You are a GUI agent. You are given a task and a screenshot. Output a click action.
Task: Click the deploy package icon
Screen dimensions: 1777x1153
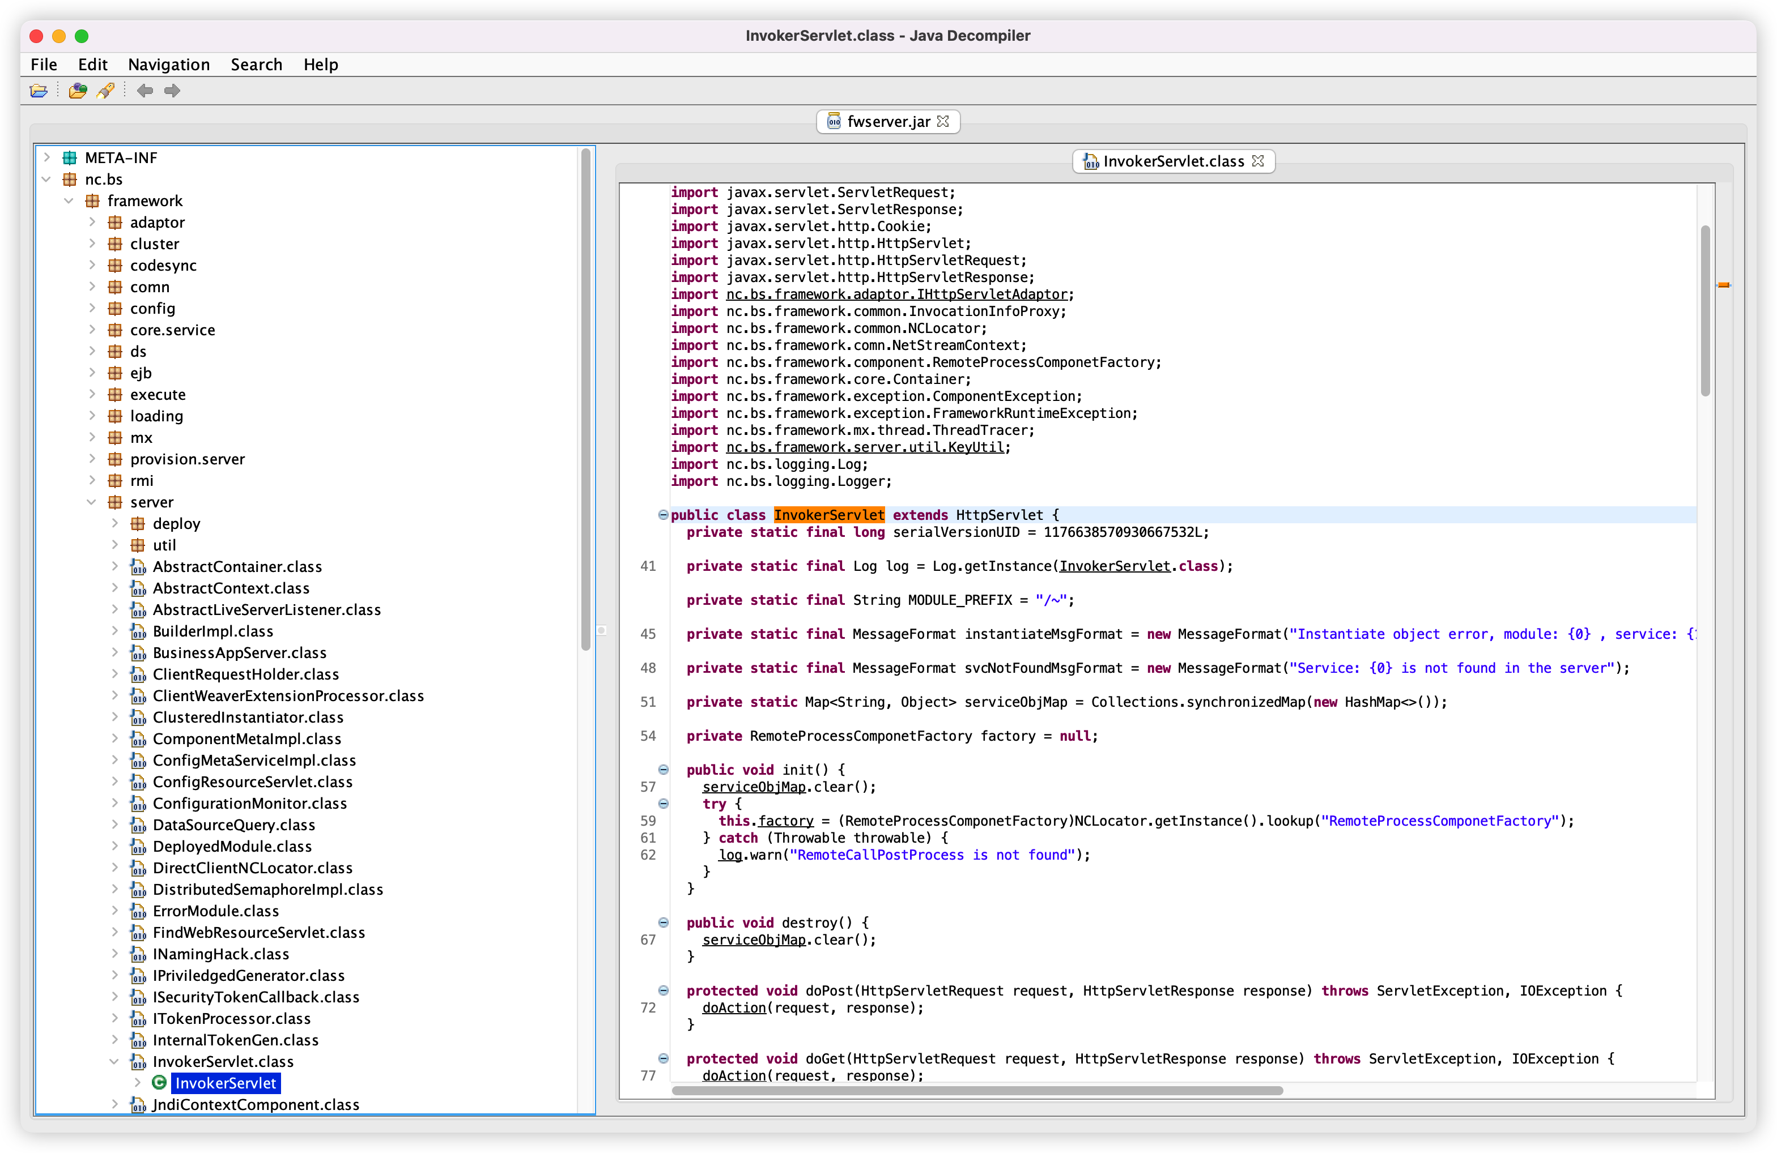pyautogui.click(x=138, y=524)
